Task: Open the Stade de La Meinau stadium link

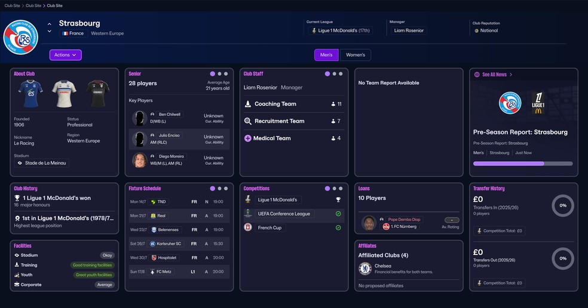Action: [x=42, y=163]
